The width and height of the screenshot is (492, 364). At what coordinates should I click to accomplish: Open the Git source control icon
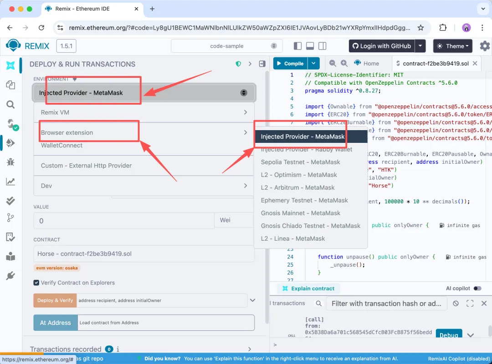click(x=10, y=217)
